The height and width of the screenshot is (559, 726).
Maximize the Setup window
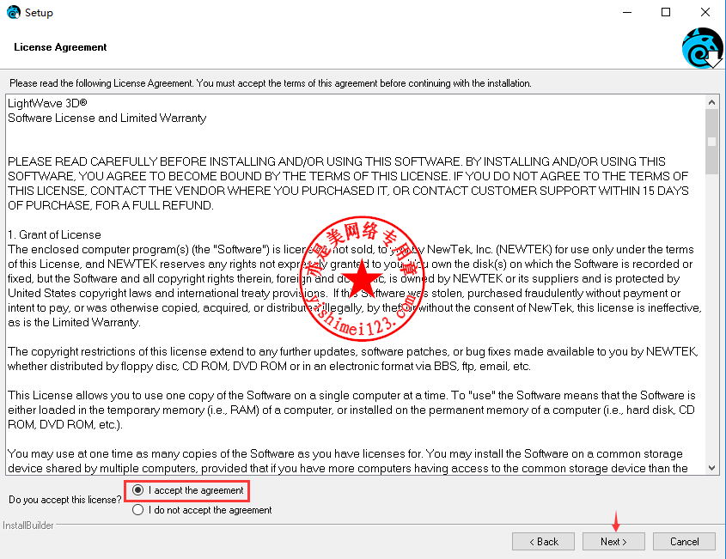click(x=666, y=13)
